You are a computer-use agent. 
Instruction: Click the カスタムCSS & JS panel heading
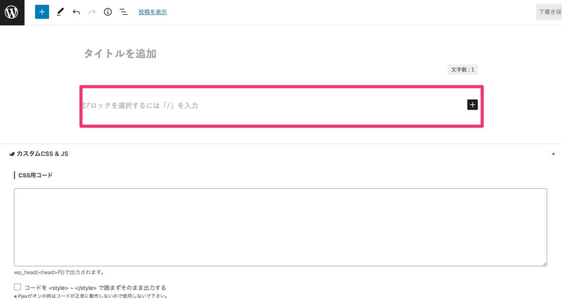[x=42, y=154]
